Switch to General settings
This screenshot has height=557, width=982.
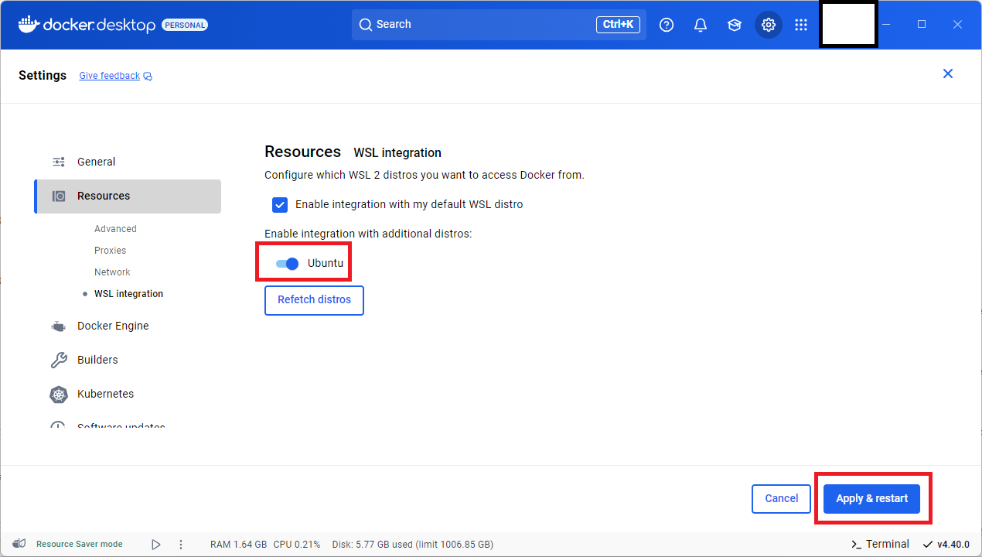click(96, 161)
